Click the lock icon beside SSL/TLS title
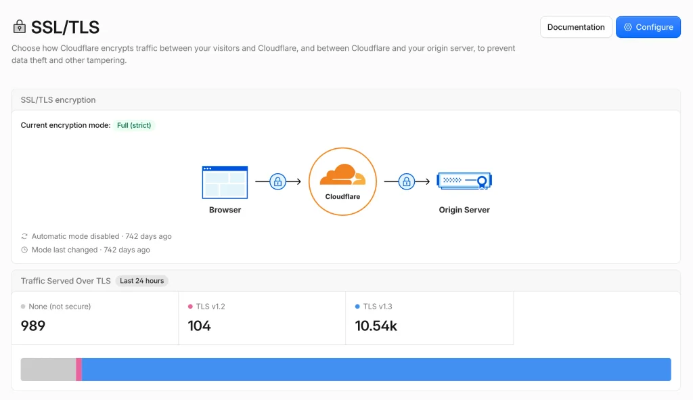 (x=19, y=27)
